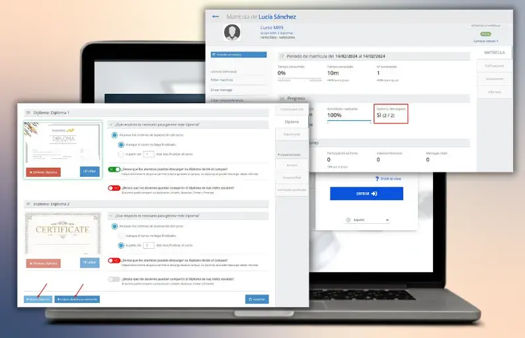Screen dimensions: 525x338
Task: Open the Accesos tab
Action: pos(292,165)
